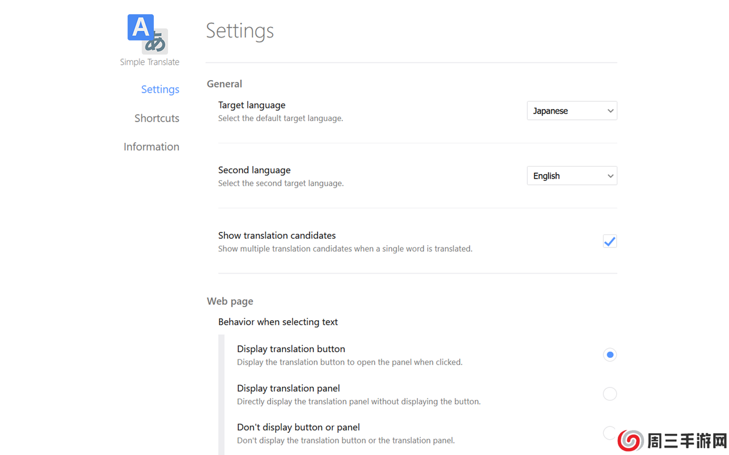Click the Simple Translate logo icon
Image resolution: width=729 pixels, height=455 pixels.
pos(148,34)
